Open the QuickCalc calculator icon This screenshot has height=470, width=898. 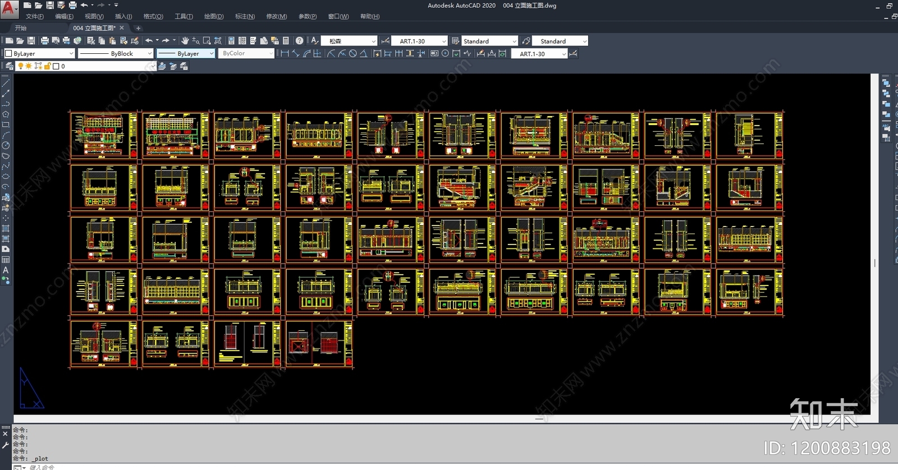[286, 40]
